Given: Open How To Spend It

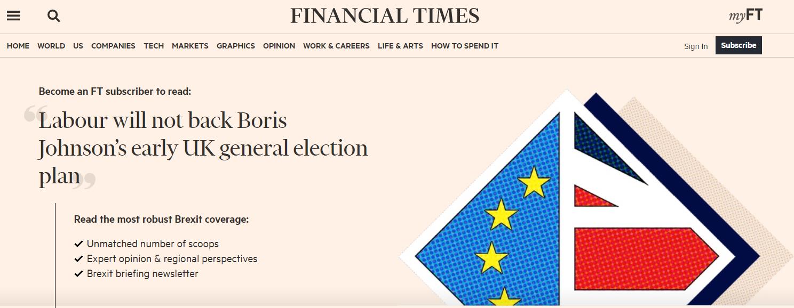Looking at the screenshot, I should (x=465, y=46).
